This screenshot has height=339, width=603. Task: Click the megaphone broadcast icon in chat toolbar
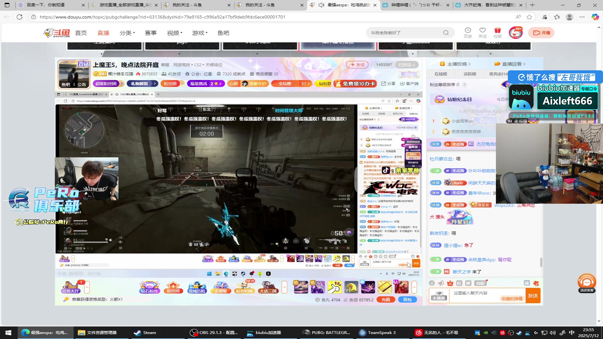point(441,283)
